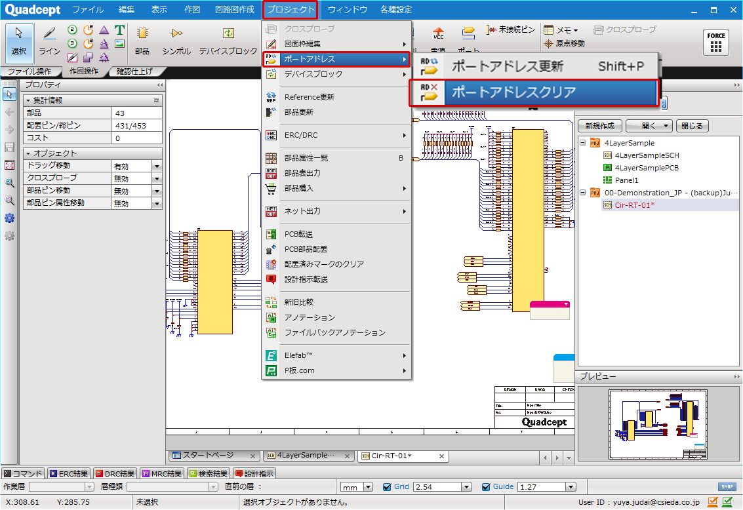The width and height of the screenshot is (743, 510).
Task: Open the クロスプローブ property dropdown
Action: 157,178
